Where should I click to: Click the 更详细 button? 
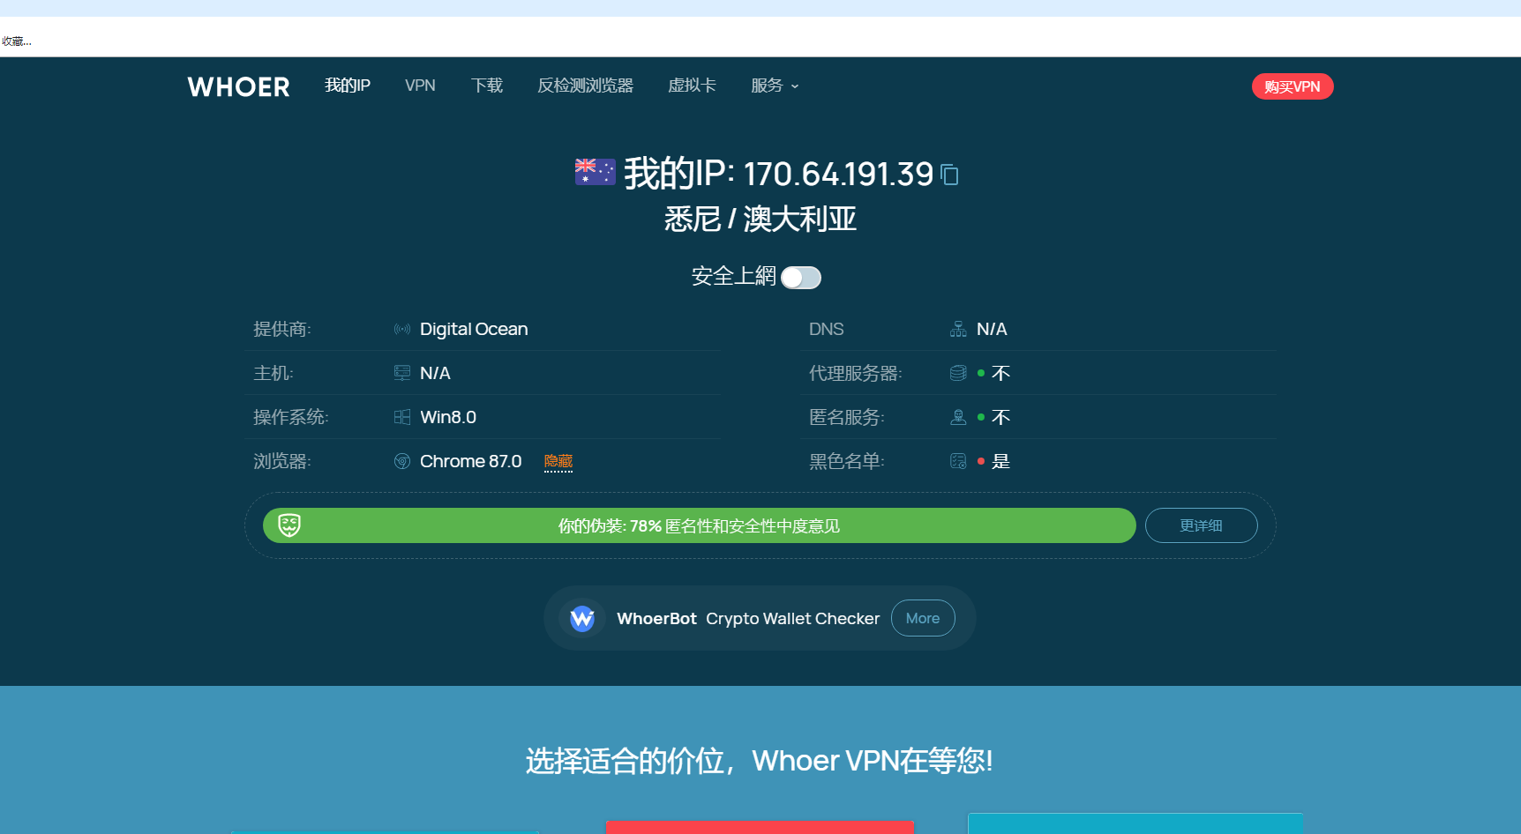pos(1202,525)
